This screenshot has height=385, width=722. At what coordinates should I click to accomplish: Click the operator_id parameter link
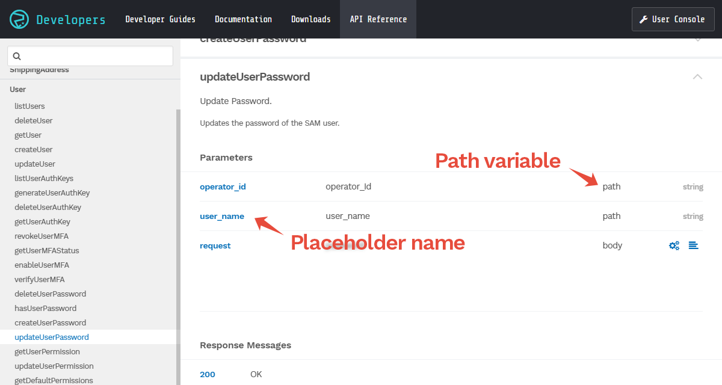point(223,186)
